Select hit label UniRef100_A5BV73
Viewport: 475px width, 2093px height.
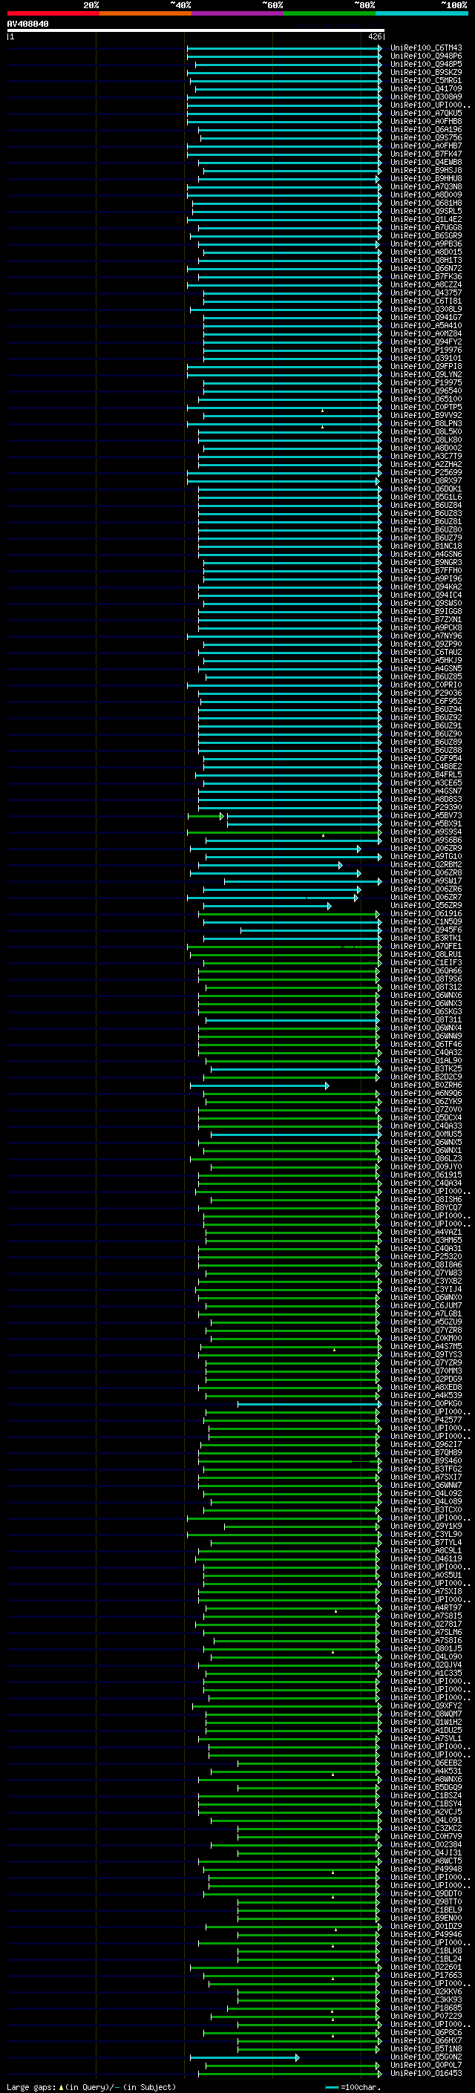tap(426, 816)
